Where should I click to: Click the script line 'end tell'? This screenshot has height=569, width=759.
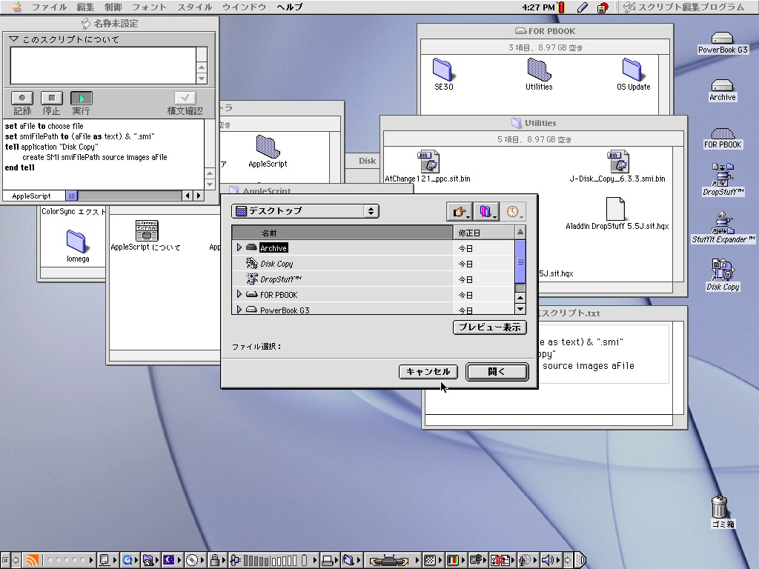coord(20,168)
